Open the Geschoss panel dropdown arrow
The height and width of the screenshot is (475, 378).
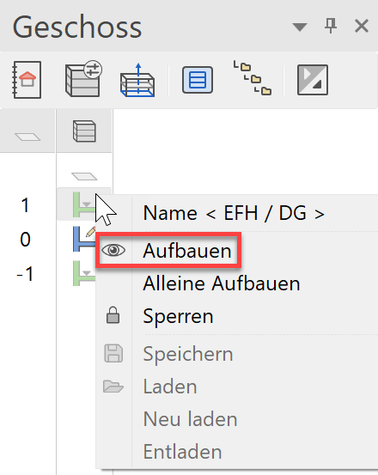click(300, 27)
